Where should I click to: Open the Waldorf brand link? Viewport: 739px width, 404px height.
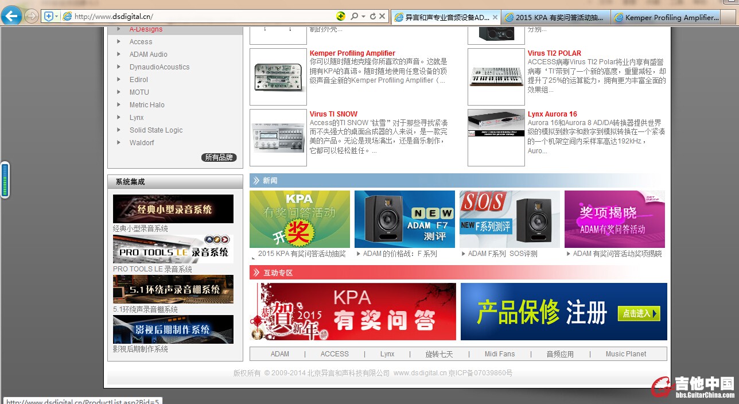142,143
